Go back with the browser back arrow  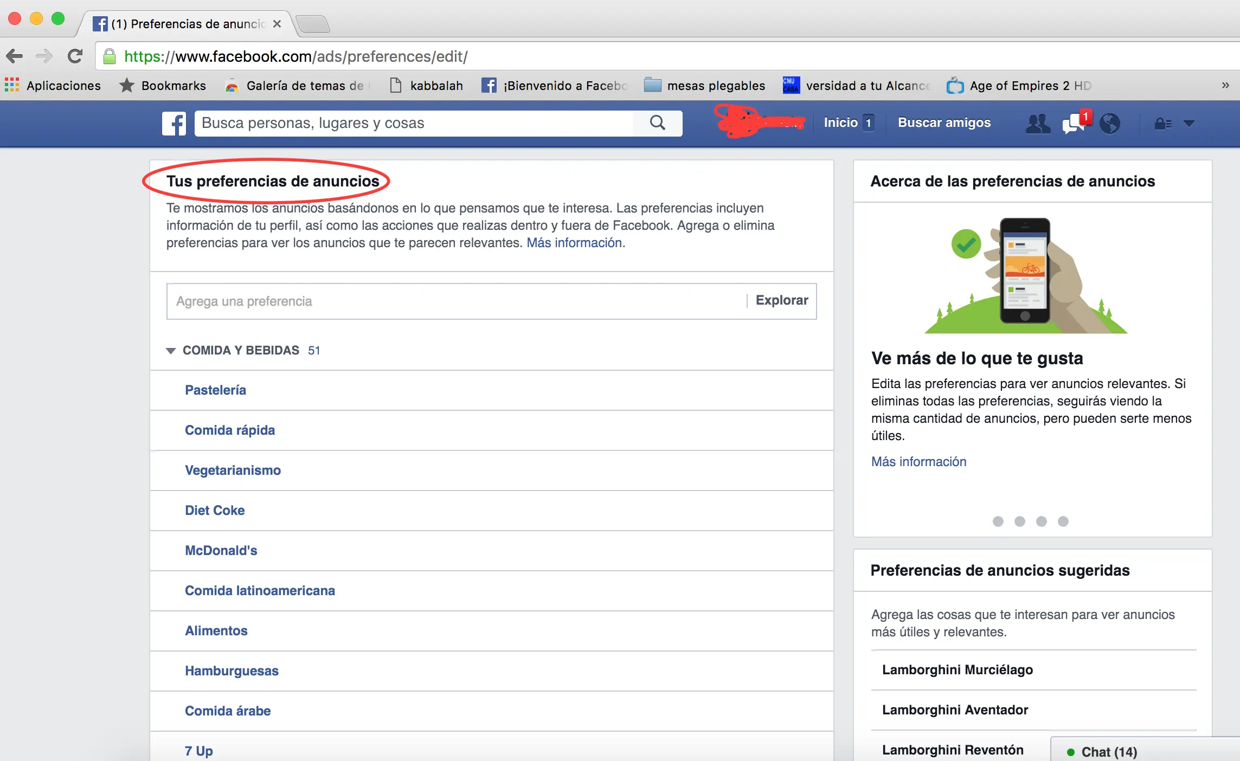(x=15, y=56)
